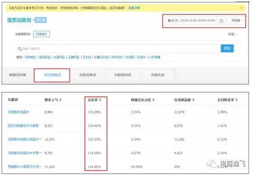Click the click-rate value 115.58%
Viewport: 253px width, 175px height.
pyautogui.click(x=94, y=153)
